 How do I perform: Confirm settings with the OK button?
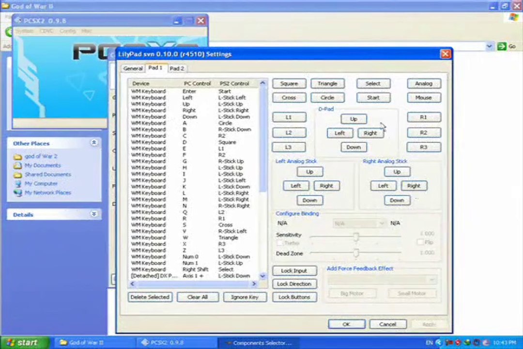point(346,324)
